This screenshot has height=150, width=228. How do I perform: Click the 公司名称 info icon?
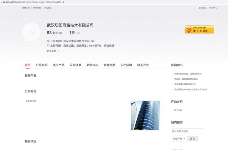48,41
